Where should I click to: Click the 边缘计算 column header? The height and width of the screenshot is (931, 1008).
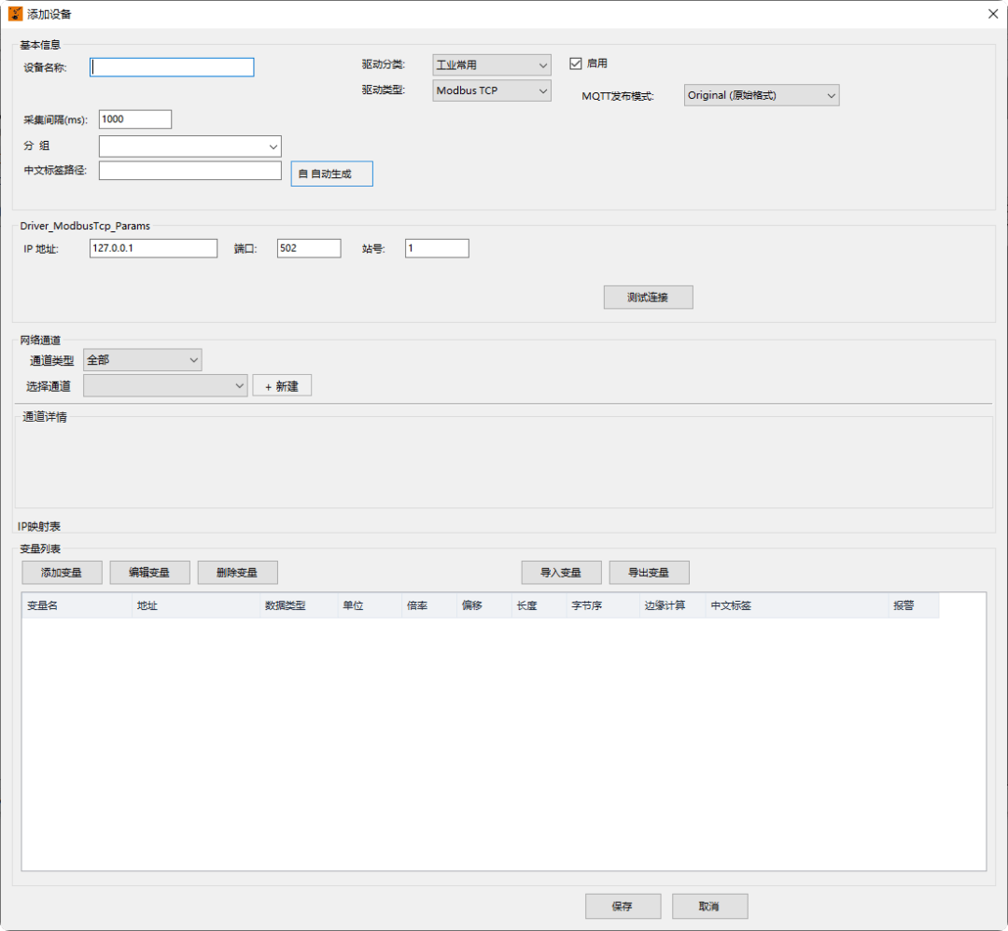coord(672,605)
